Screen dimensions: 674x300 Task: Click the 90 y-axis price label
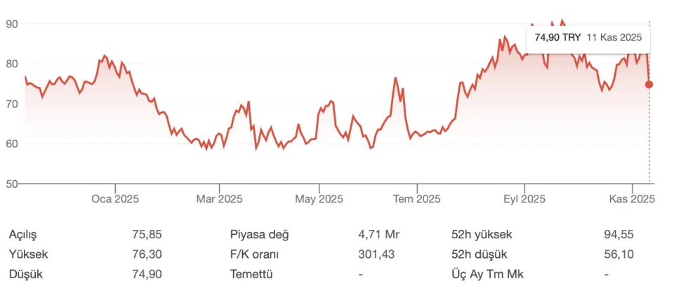(11, 24)
